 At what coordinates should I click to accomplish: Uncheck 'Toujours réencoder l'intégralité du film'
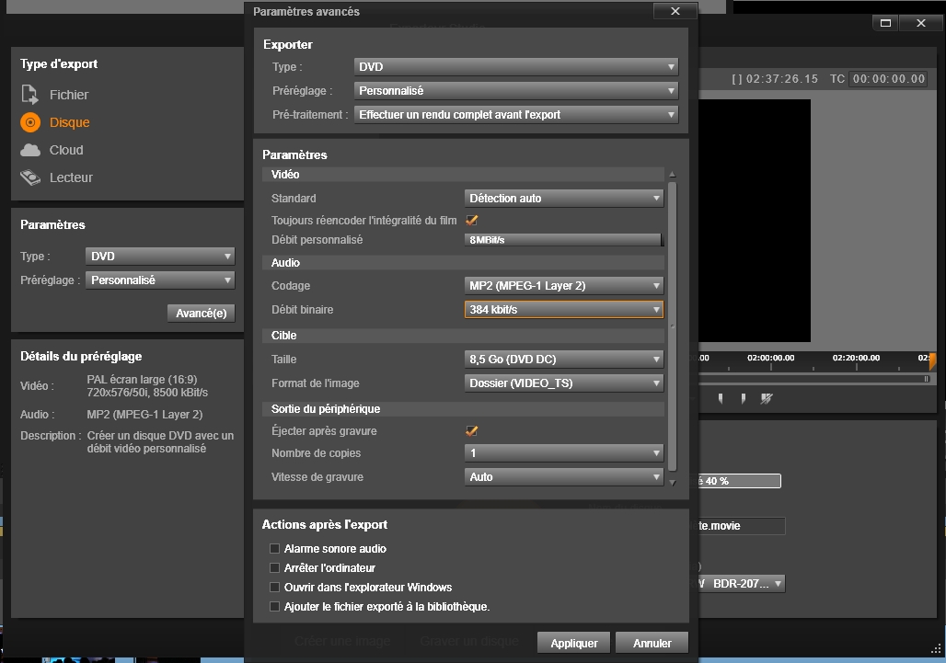[x=472, y=220]
